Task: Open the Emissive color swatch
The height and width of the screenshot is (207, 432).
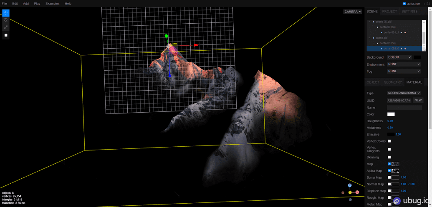Action: [391, 135]
